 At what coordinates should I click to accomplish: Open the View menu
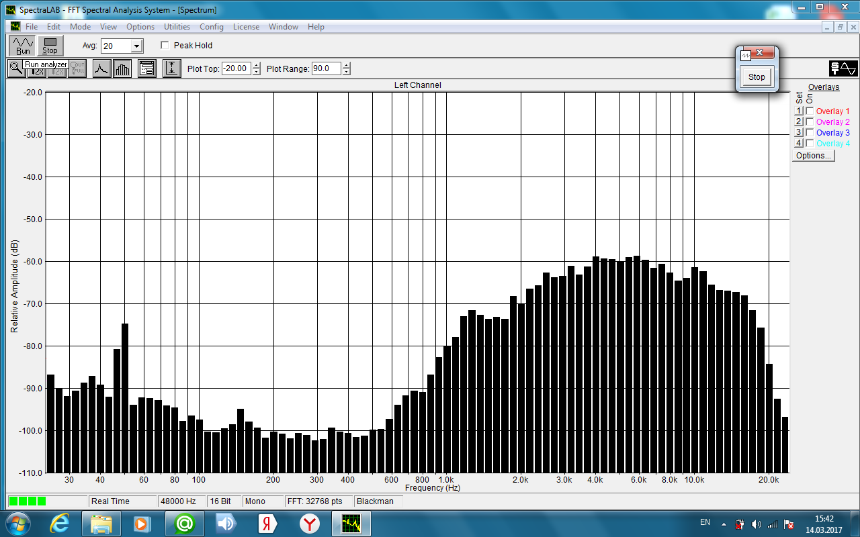[108, 27]
